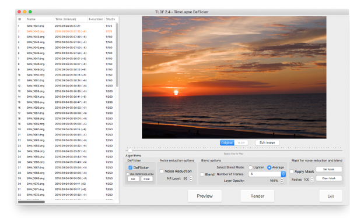Enable the Apply Mask checkbox
Viewport: 350px width, 218px height.
coord(292,171)
